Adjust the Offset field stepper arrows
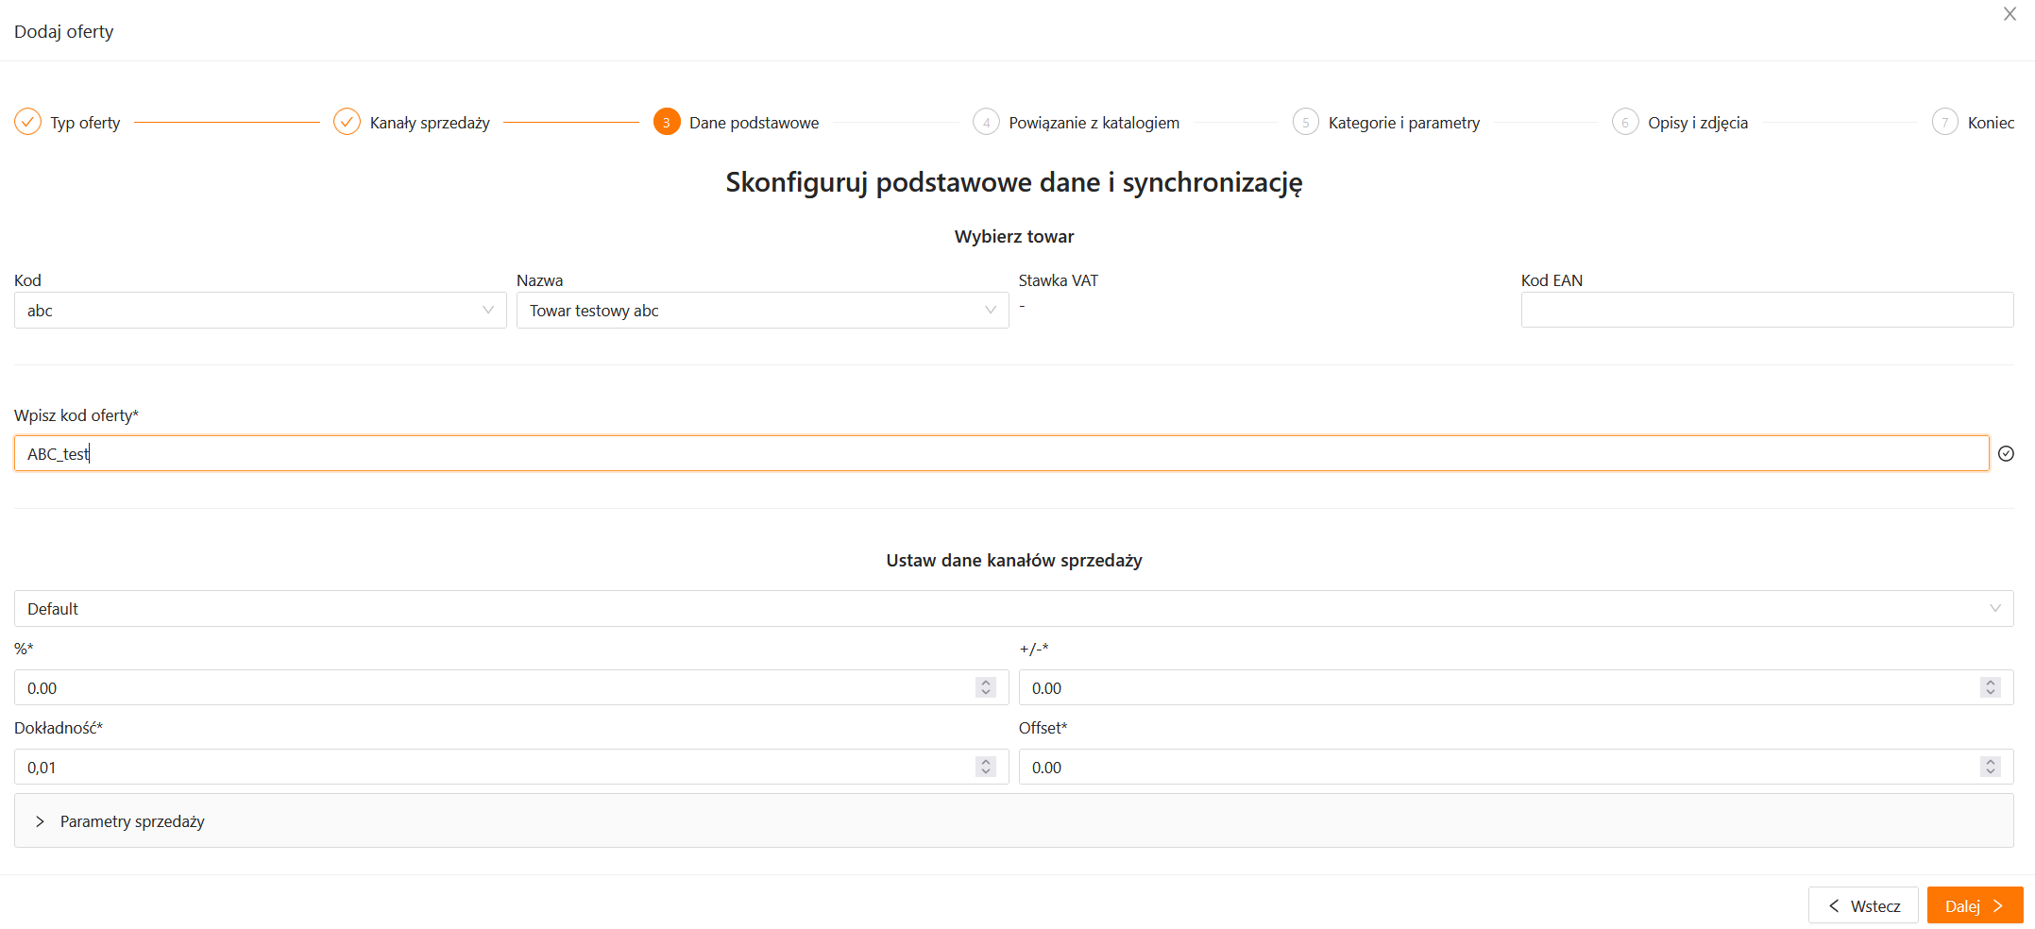The height and width of the screenshot is (929, 2035). [x=1990, y=768]
